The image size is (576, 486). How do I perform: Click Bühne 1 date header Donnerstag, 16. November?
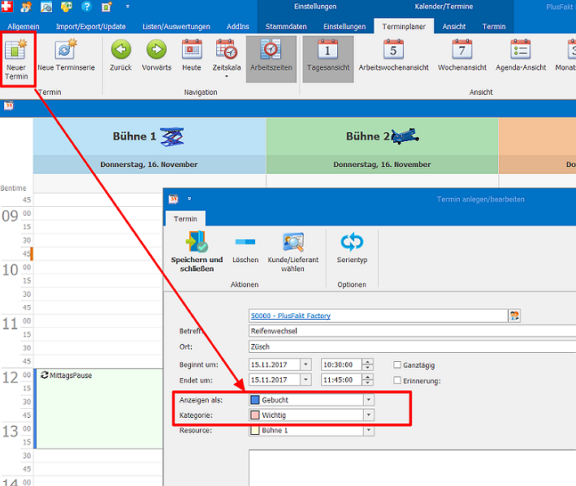pyautogui.click(x=149, y=165)
